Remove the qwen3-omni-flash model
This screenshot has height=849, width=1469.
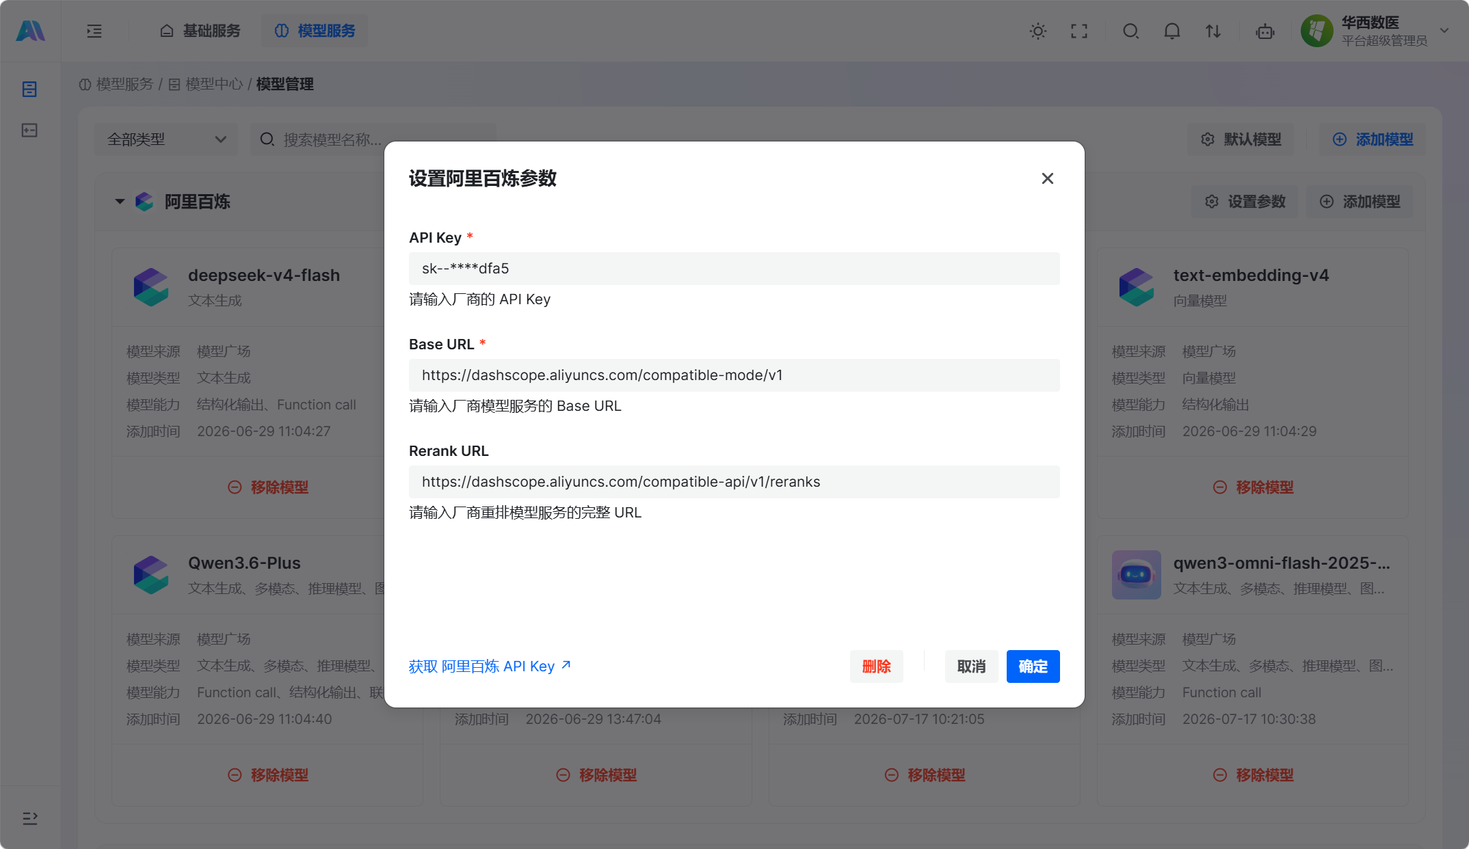[x=1254, y=775]
